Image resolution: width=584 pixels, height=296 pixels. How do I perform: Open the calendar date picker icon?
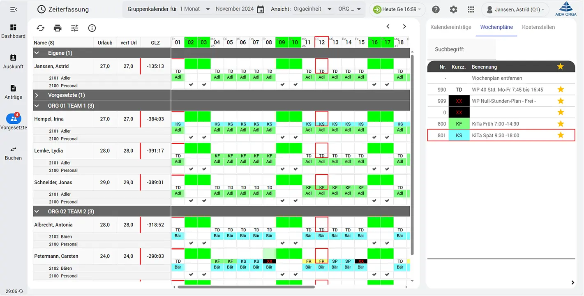click(x=260, y=9)
